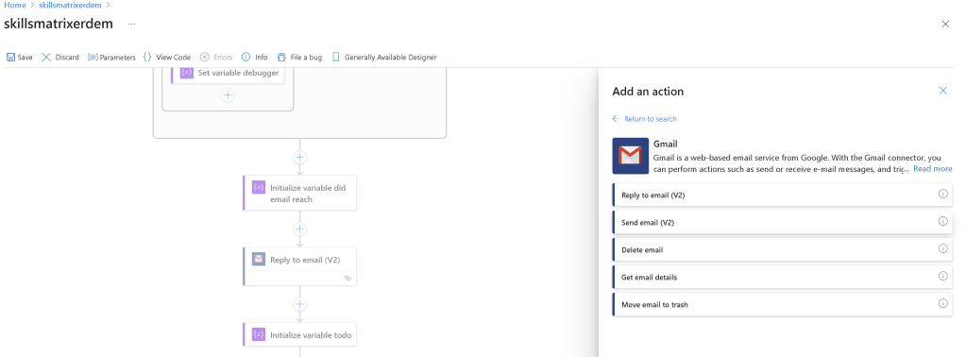Click the connection link icon on Reply node
Viewport: 966px width, 357px height.
pyautogui.click(x=347, y=278)
